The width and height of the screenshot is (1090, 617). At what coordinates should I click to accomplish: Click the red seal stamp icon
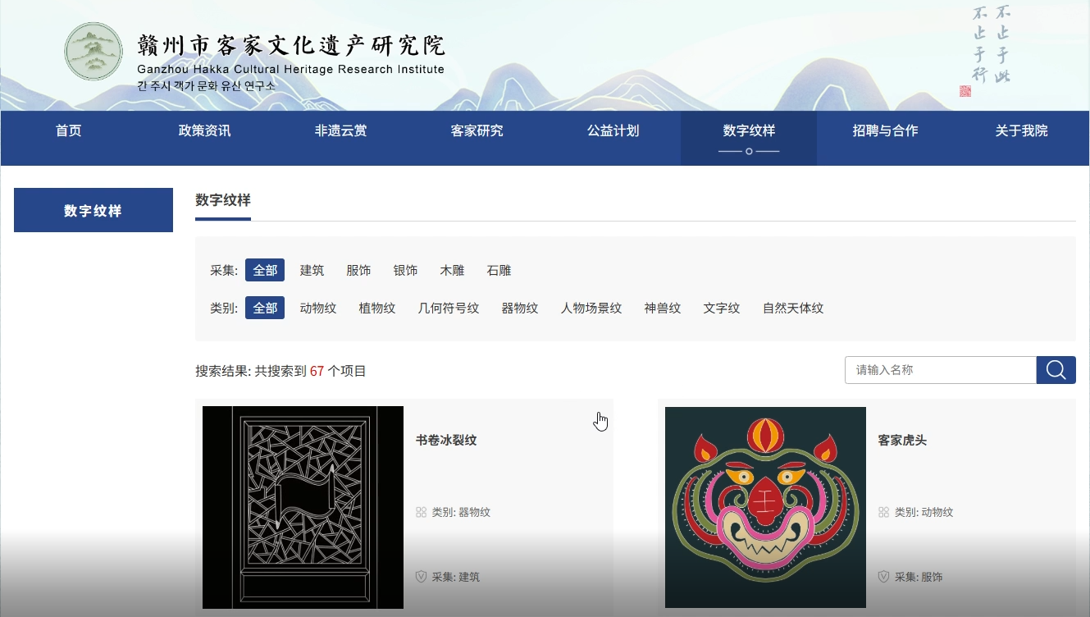(x=965, y=91)
